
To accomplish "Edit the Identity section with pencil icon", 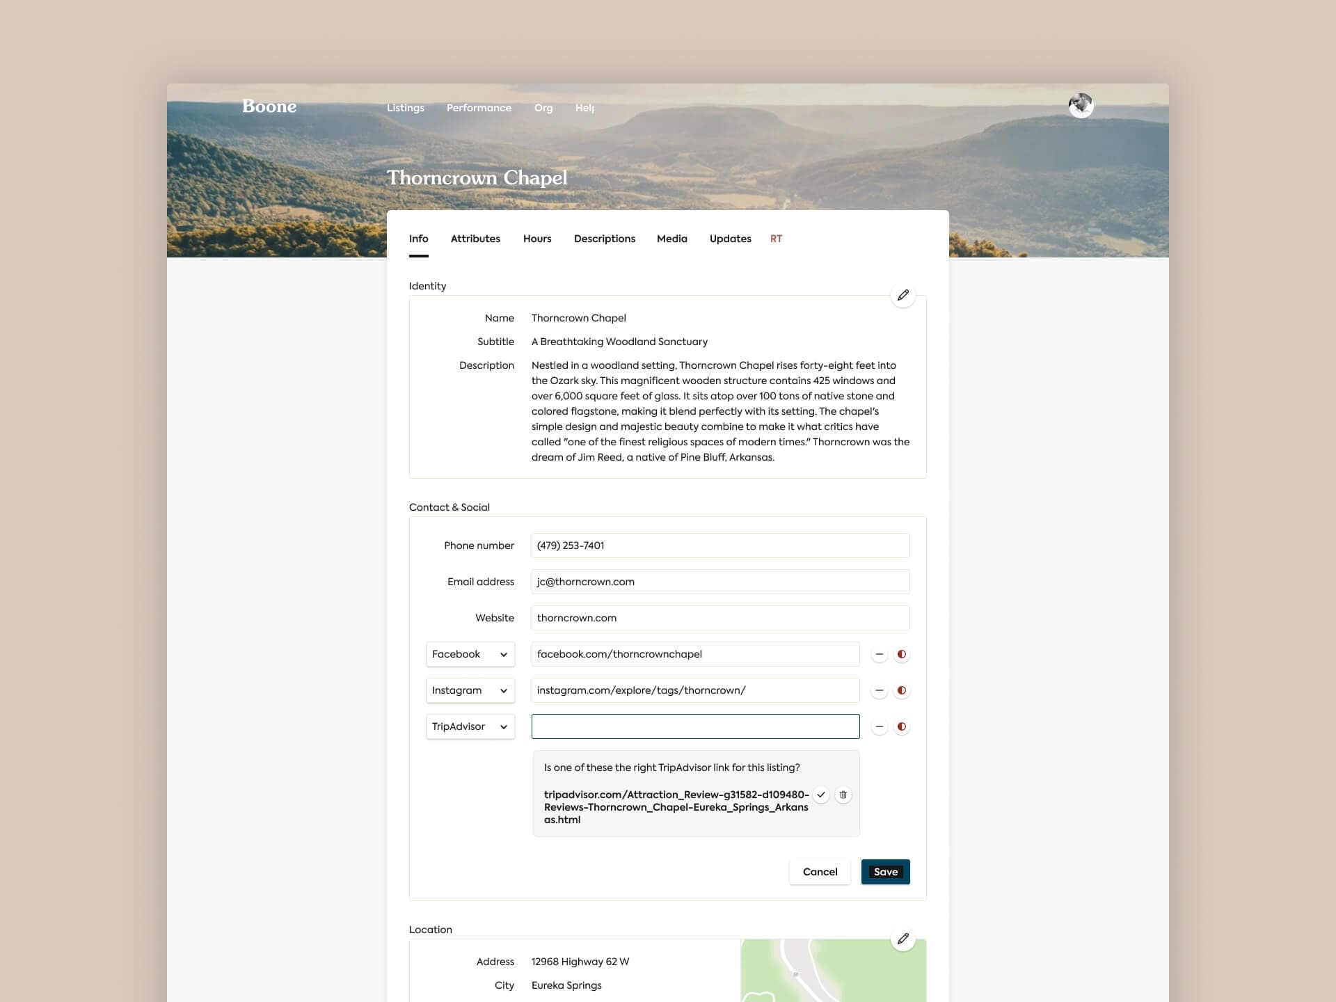I will (903, 295).
